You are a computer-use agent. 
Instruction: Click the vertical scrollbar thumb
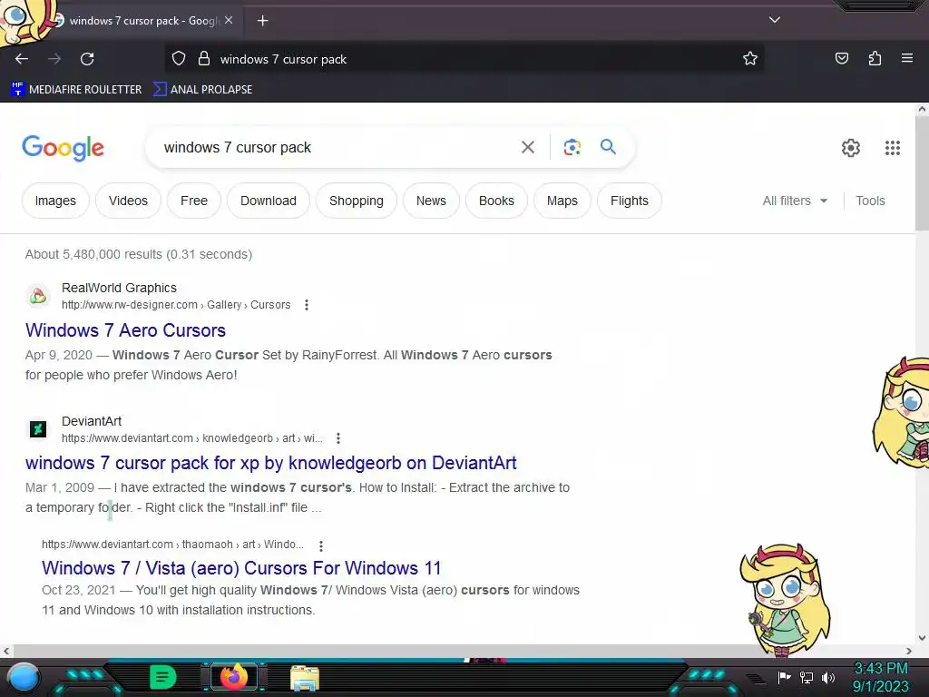[922, 172]
